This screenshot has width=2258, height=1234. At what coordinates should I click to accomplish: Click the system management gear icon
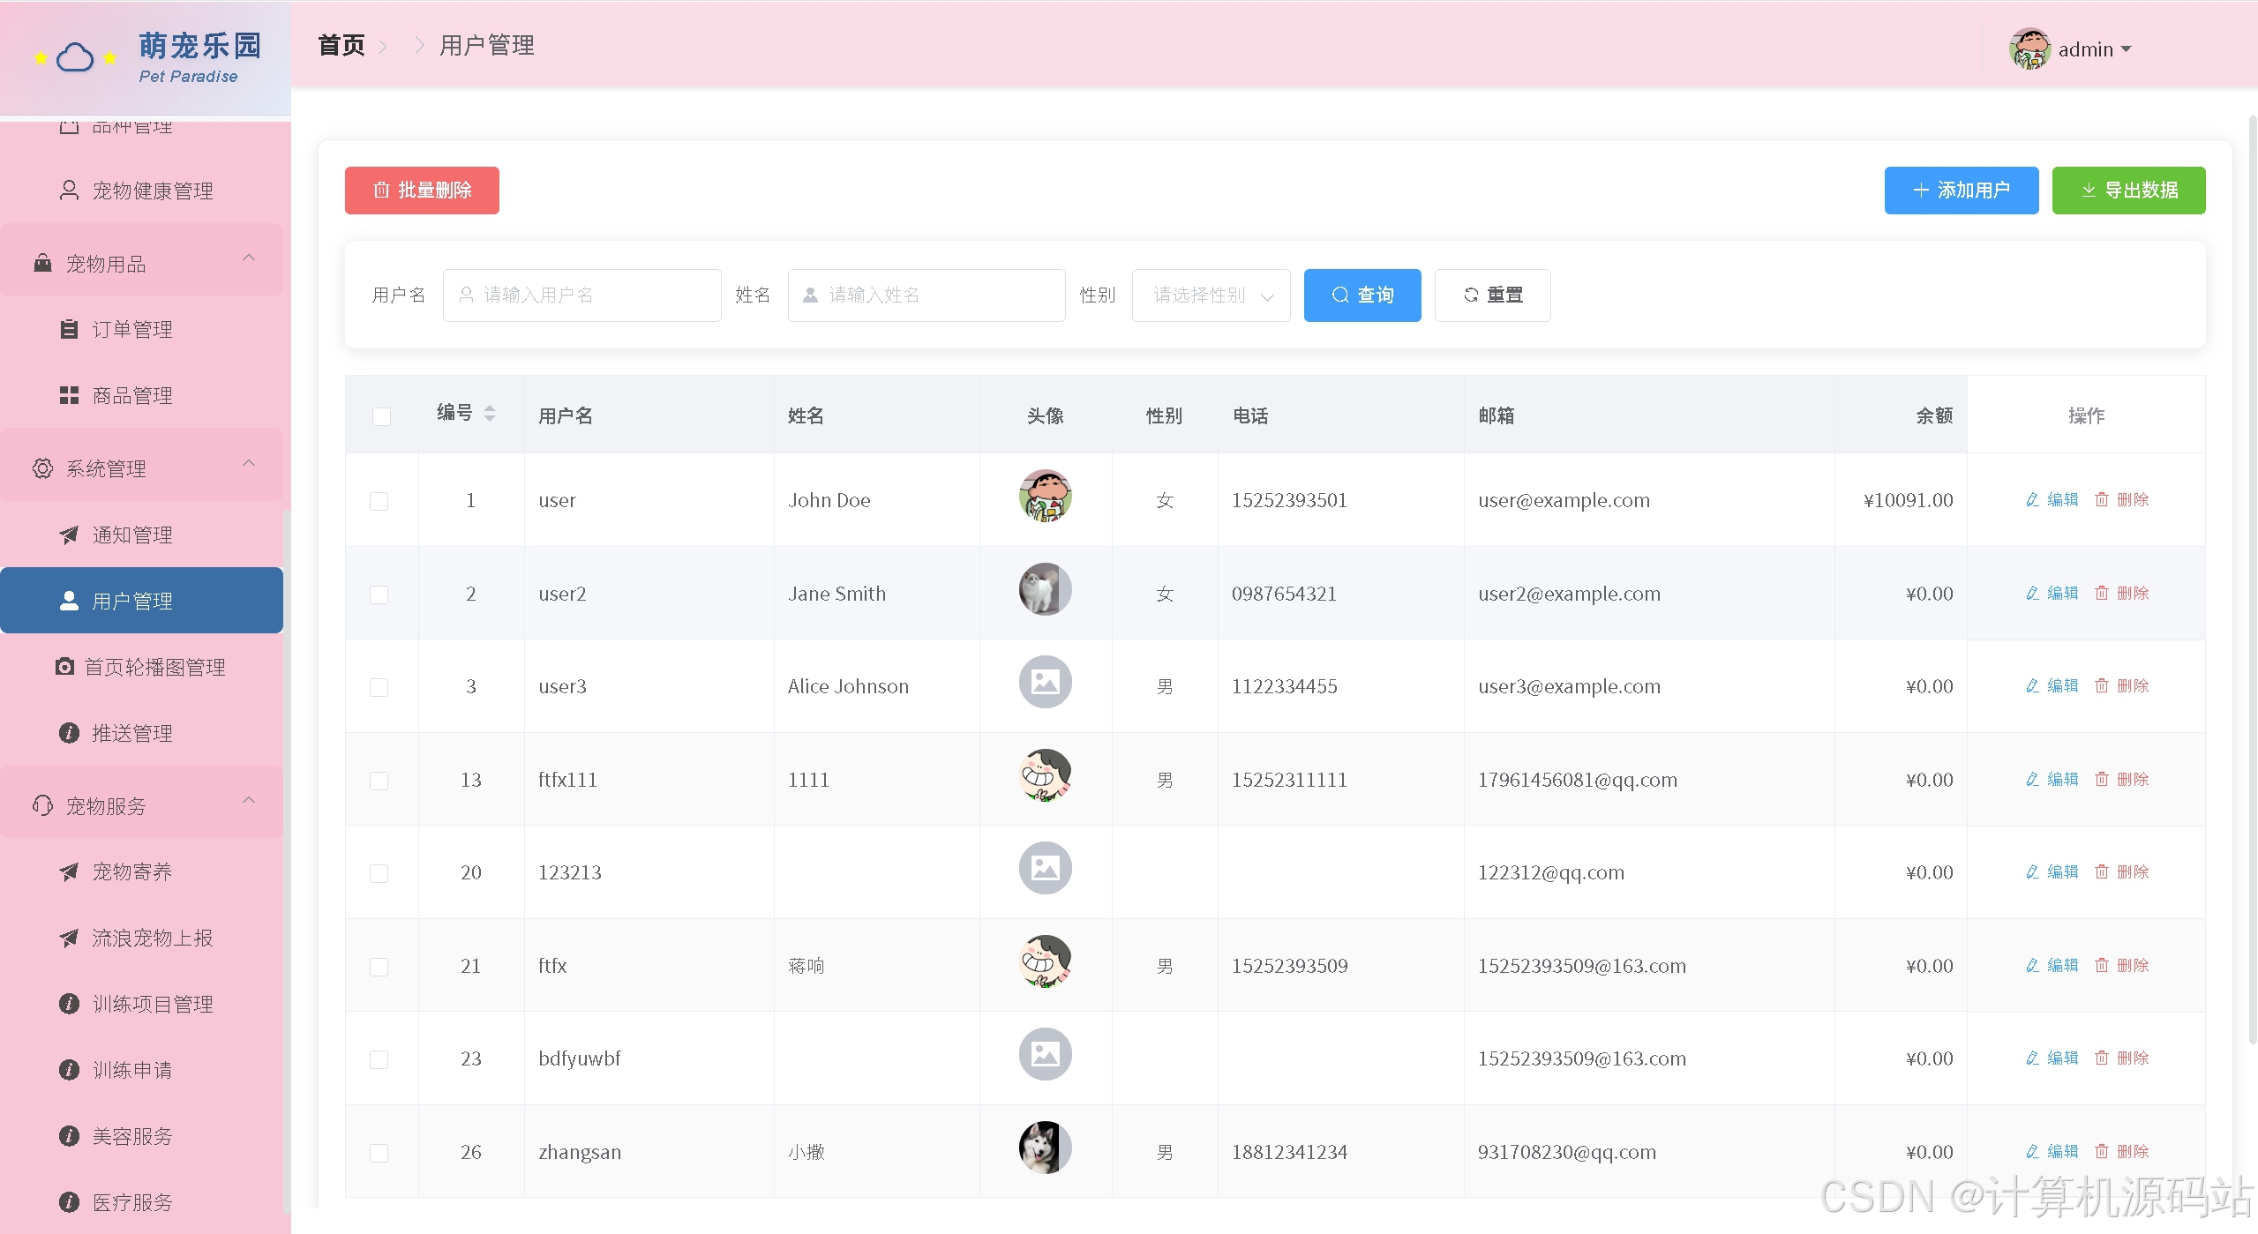(42, 468)
